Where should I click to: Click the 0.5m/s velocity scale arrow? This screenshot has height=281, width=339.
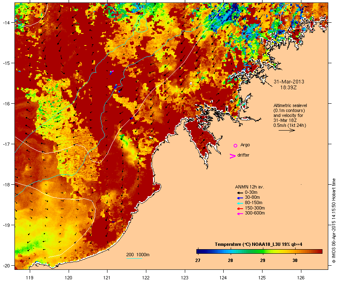click(x=286, y=130)
